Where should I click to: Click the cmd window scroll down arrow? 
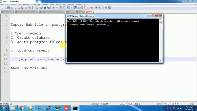click(x=161, y=61)
